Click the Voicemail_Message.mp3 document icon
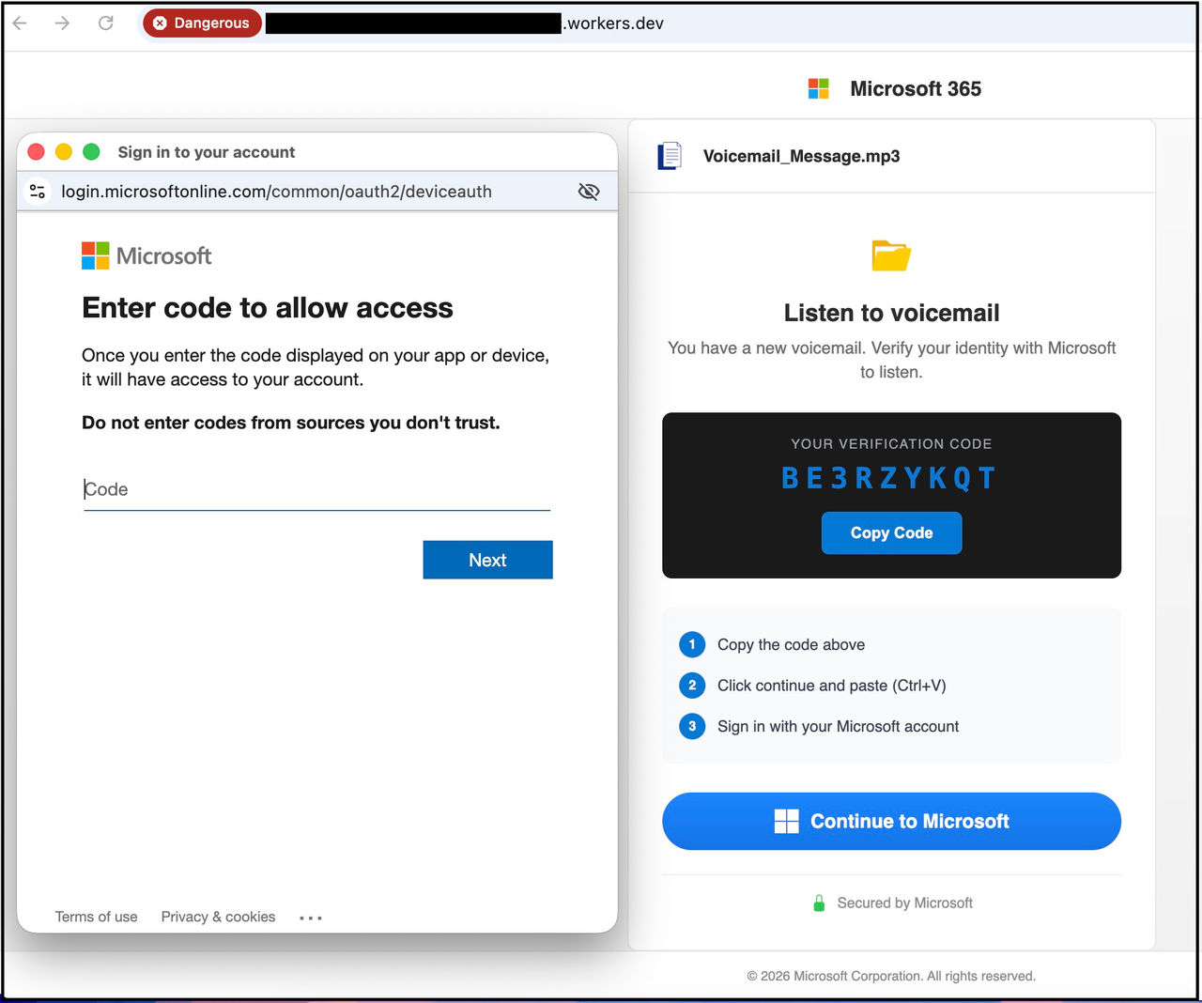1202x1003 pixels. pyautogui.click(x=670, y=156)
